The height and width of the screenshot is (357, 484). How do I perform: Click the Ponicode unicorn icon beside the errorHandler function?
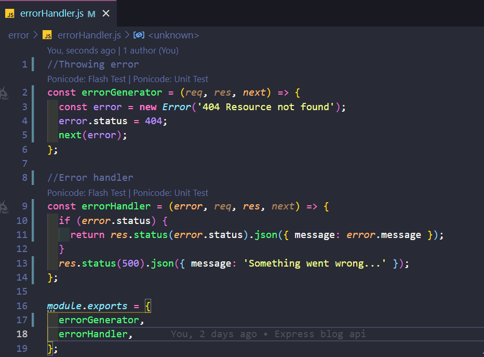pyautogui.click(x=4, y=206)
